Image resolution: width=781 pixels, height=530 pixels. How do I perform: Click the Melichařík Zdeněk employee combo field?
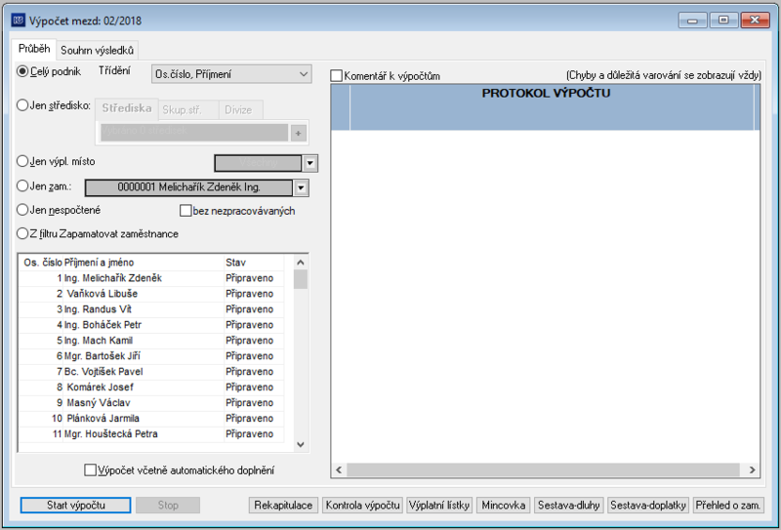tap(188, 187)
